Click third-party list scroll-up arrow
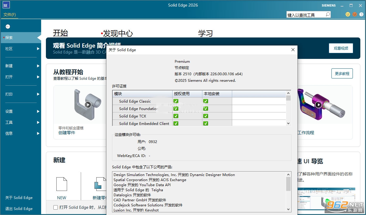 (x=289, y=175)
